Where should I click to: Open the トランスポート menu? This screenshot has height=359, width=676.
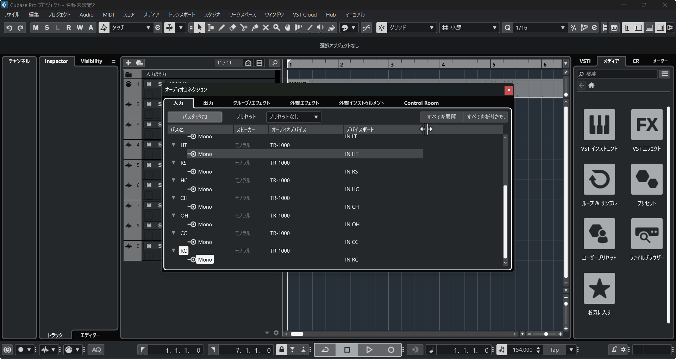click(x=182, y=15)
